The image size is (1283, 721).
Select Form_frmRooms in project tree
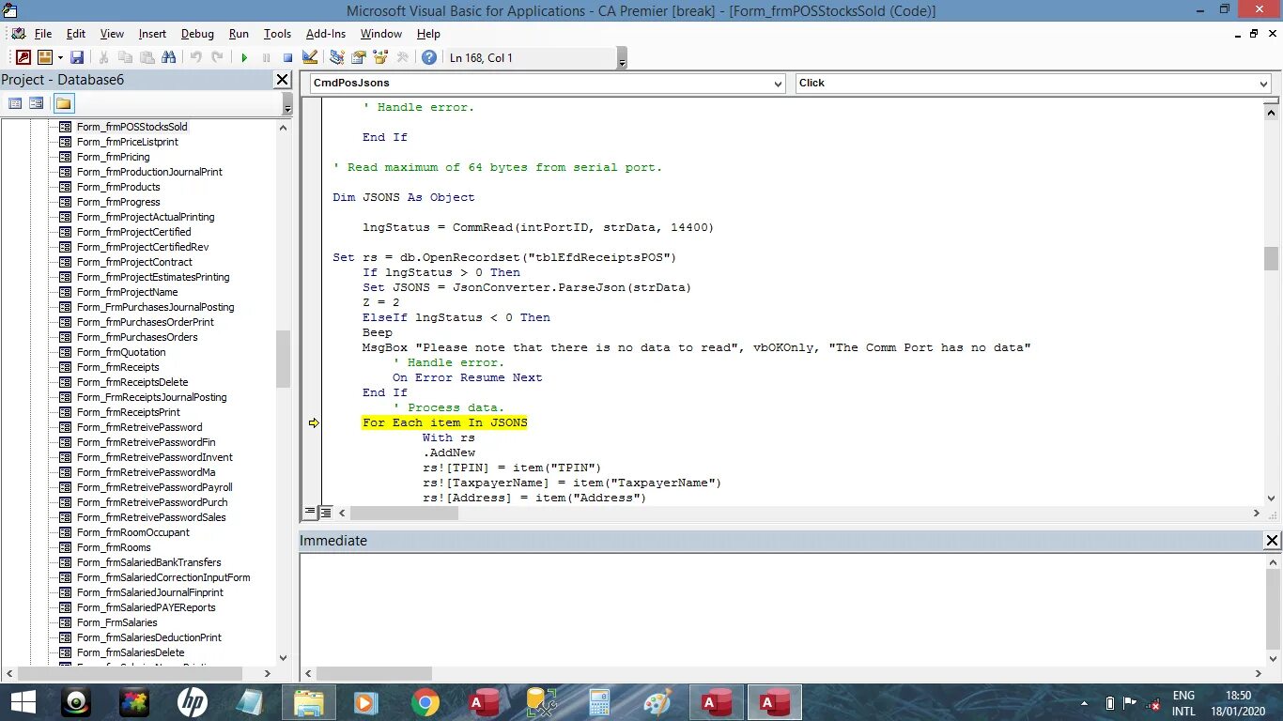114,547
